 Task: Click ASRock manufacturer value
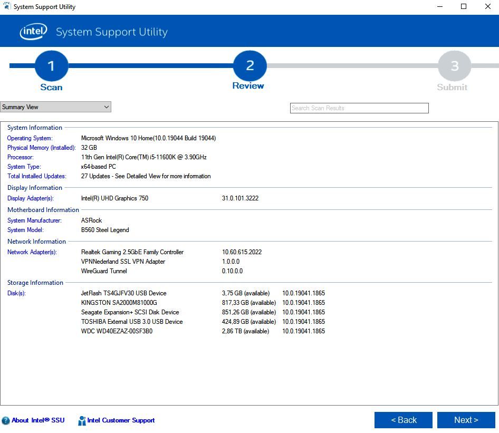click(x=92, y=220)
